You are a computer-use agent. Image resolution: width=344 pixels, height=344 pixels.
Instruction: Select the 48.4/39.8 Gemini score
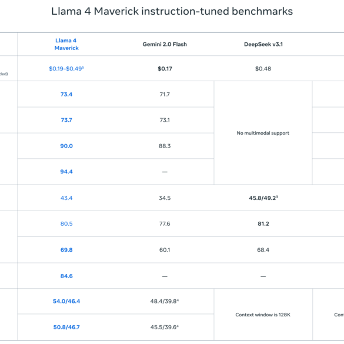coord(165,301)
